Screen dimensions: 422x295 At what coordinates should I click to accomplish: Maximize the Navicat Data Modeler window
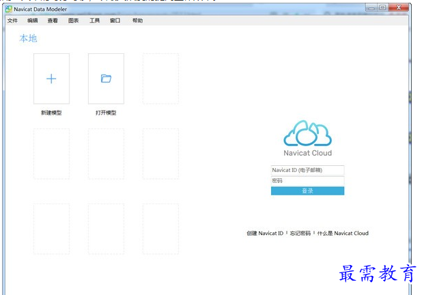(382, 8)
